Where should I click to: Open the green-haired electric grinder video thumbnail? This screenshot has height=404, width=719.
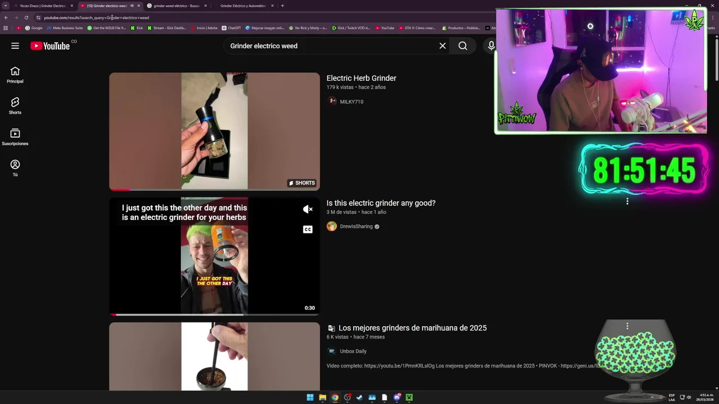click(215, 256)
